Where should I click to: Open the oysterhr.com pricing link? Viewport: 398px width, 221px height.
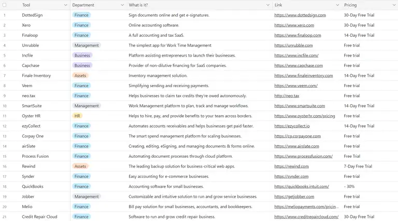pos(304,116)
